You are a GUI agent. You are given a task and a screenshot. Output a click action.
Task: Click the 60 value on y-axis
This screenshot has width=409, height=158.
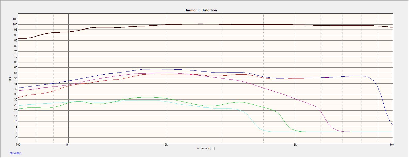[x=16, y=67]
